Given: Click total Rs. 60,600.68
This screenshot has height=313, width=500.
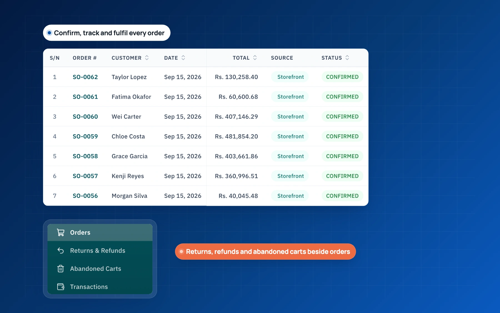Looking at the screenshot, I should 238,97.
